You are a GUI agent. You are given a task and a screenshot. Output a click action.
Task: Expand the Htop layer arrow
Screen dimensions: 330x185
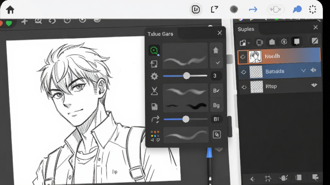314,85
